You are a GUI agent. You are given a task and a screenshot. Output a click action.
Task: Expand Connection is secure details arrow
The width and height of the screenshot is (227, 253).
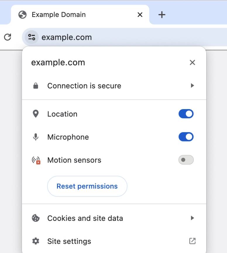tap(192, 86)
